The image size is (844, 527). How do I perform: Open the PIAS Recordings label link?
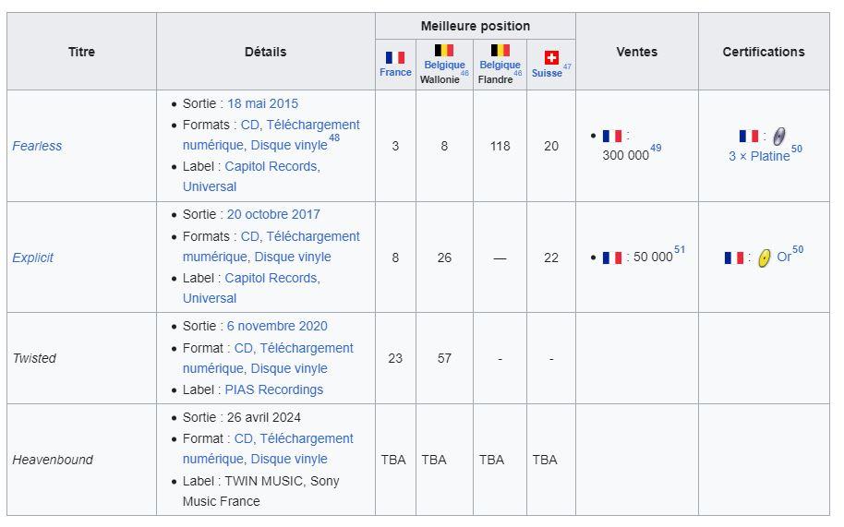(x=274, y=389)
